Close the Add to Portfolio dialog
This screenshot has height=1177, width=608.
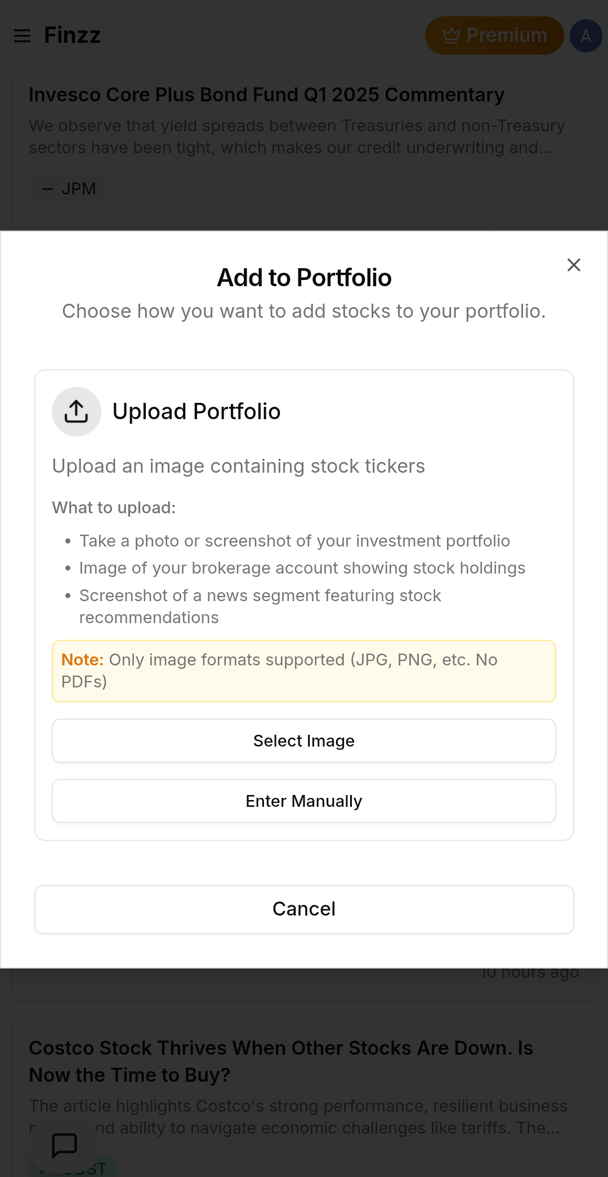coord(573,265)
